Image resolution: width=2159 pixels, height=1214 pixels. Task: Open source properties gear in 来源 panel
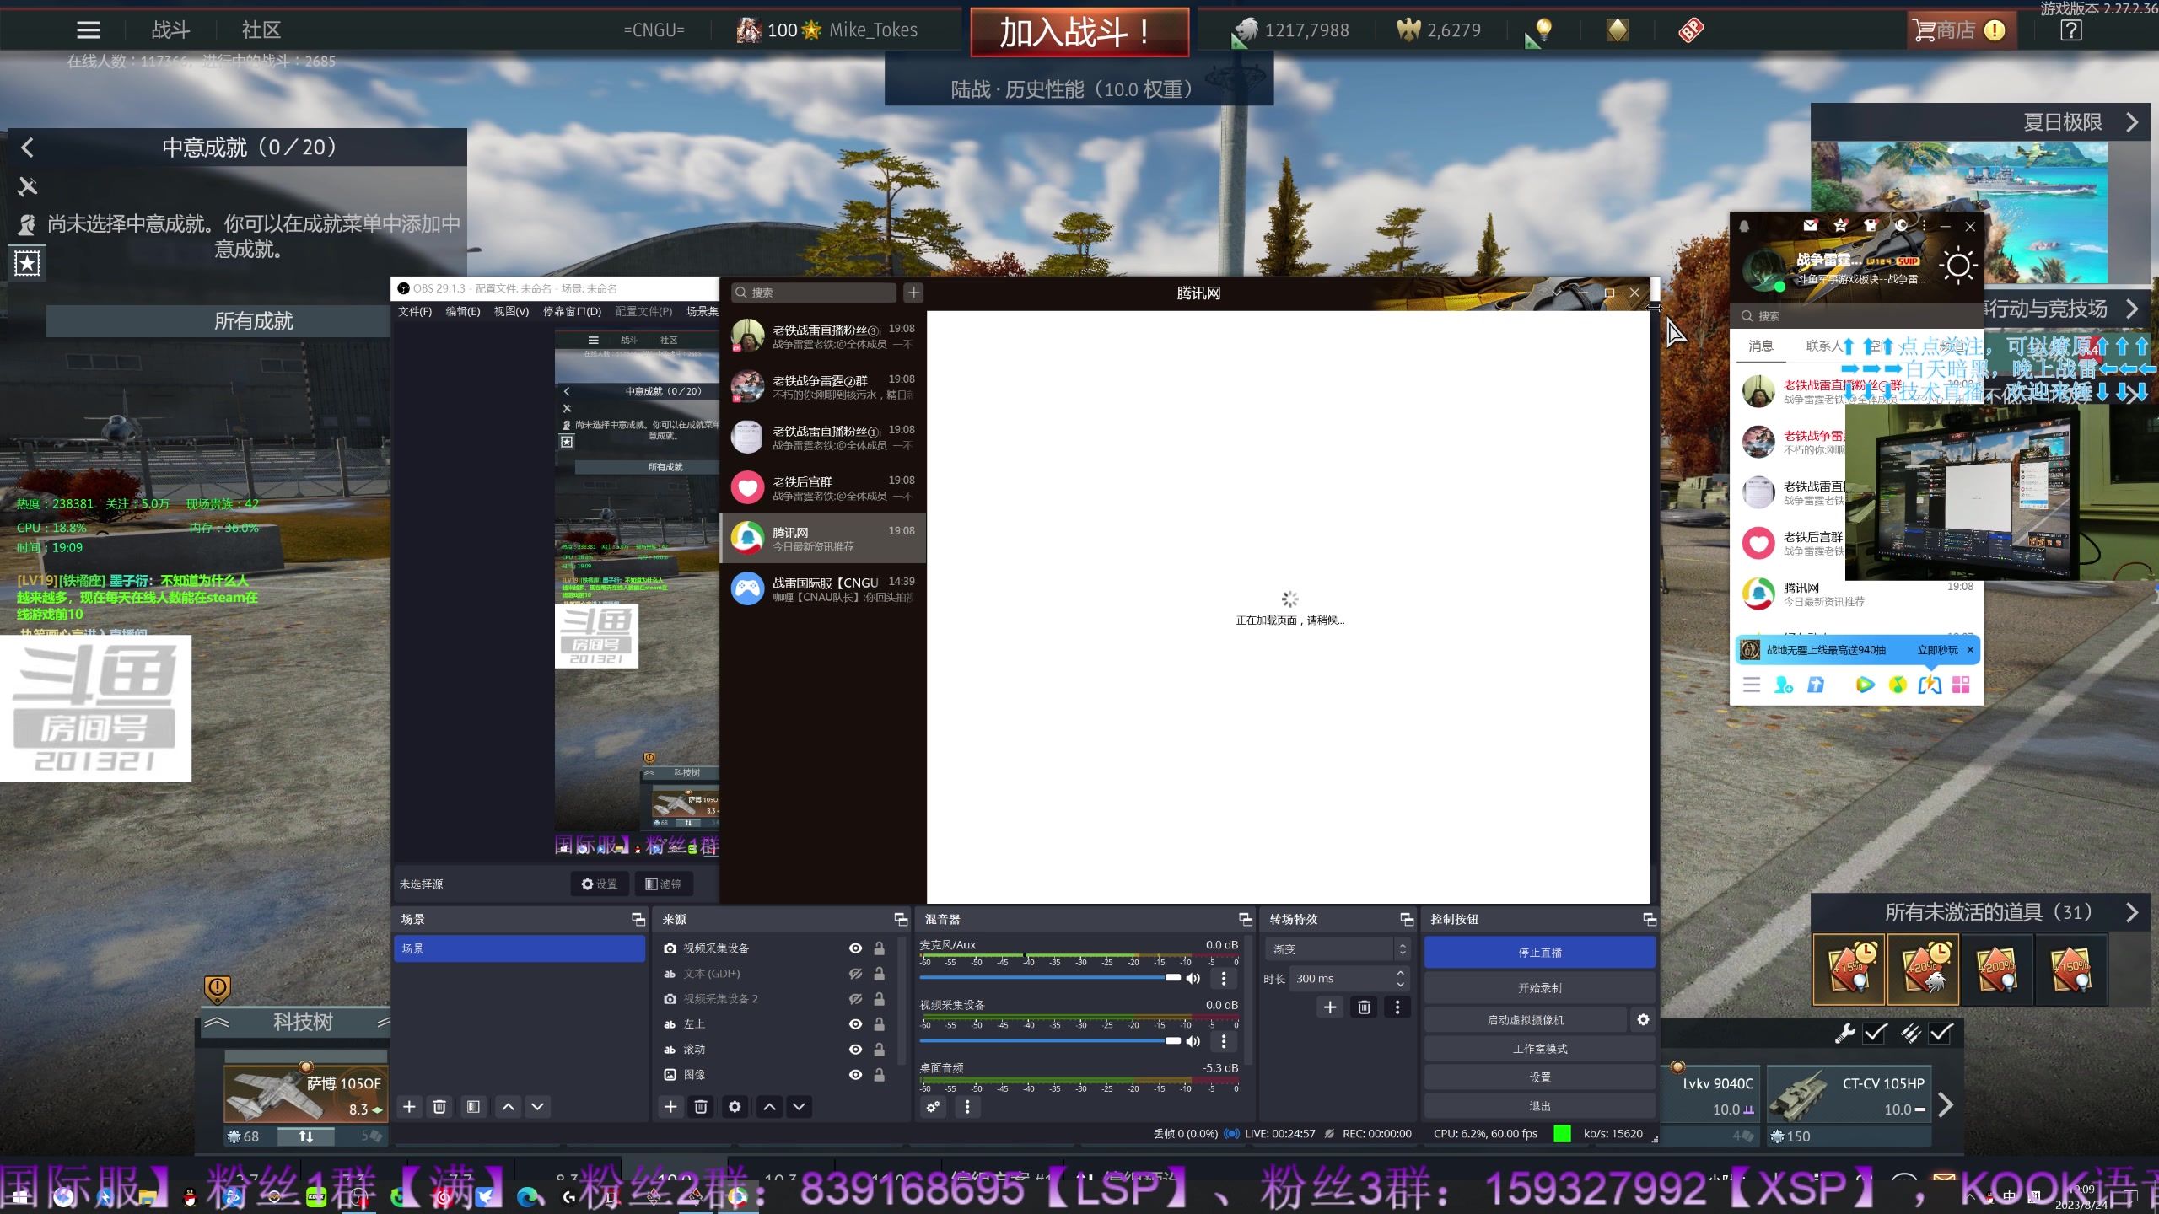[x=735, y=1106]
